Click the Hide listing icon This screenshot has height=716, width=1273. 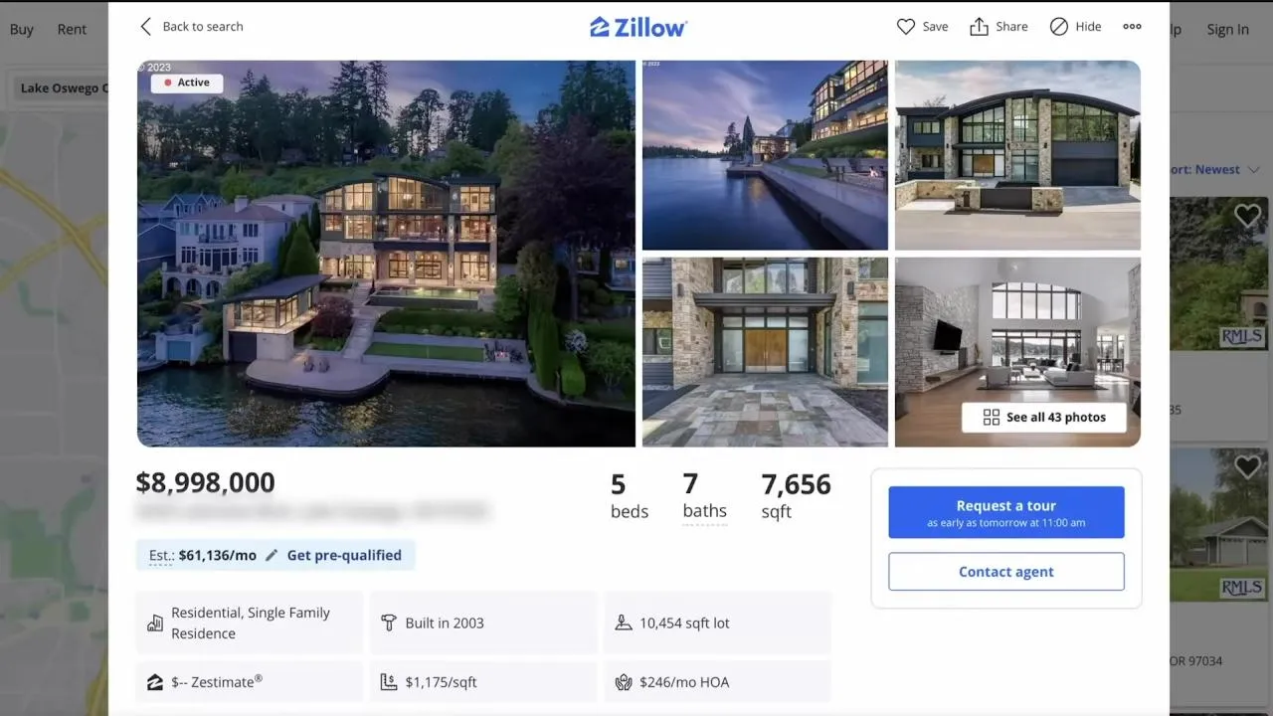tap(1059, 27)
